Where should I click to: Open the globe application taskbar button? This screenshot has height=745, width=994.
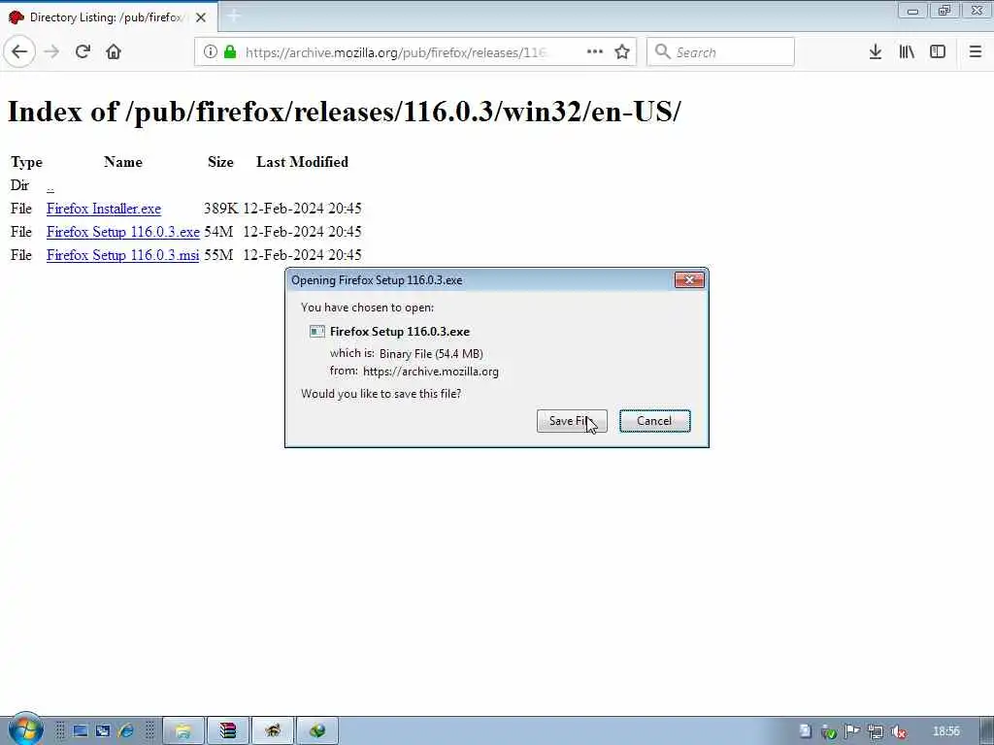coord(317,731)
